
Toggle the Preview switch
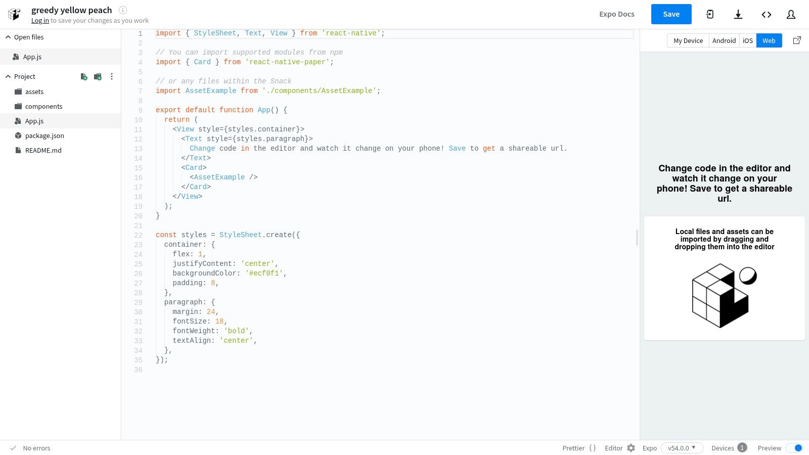(794, 448)
